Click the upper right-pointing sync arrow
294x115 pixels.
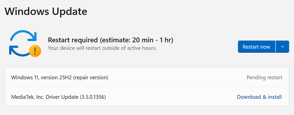tap(23, 35)
